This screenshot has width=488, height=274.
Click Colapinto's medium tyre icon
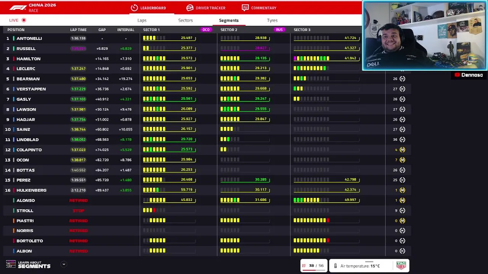[x=402, y=150]
